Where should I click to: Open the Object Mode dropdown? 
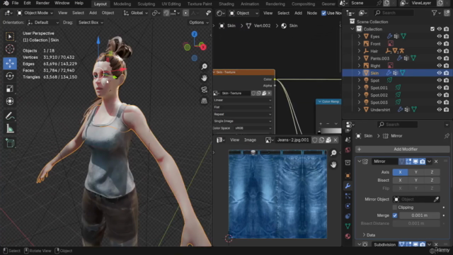pos(35,13)
